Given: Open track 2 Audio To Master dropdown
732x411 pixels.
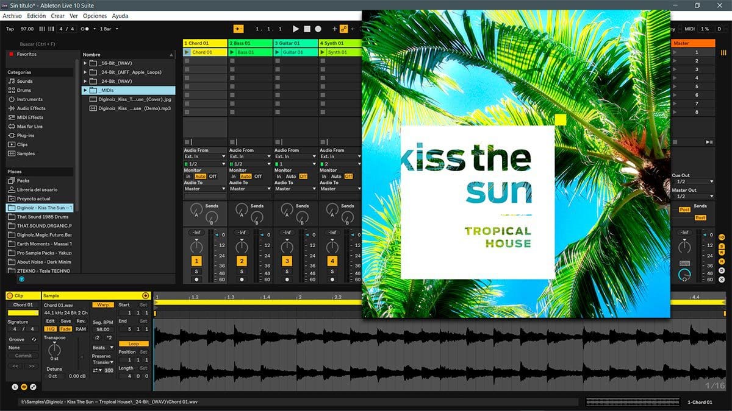Looking at the screenshot, I should [249, 189].
